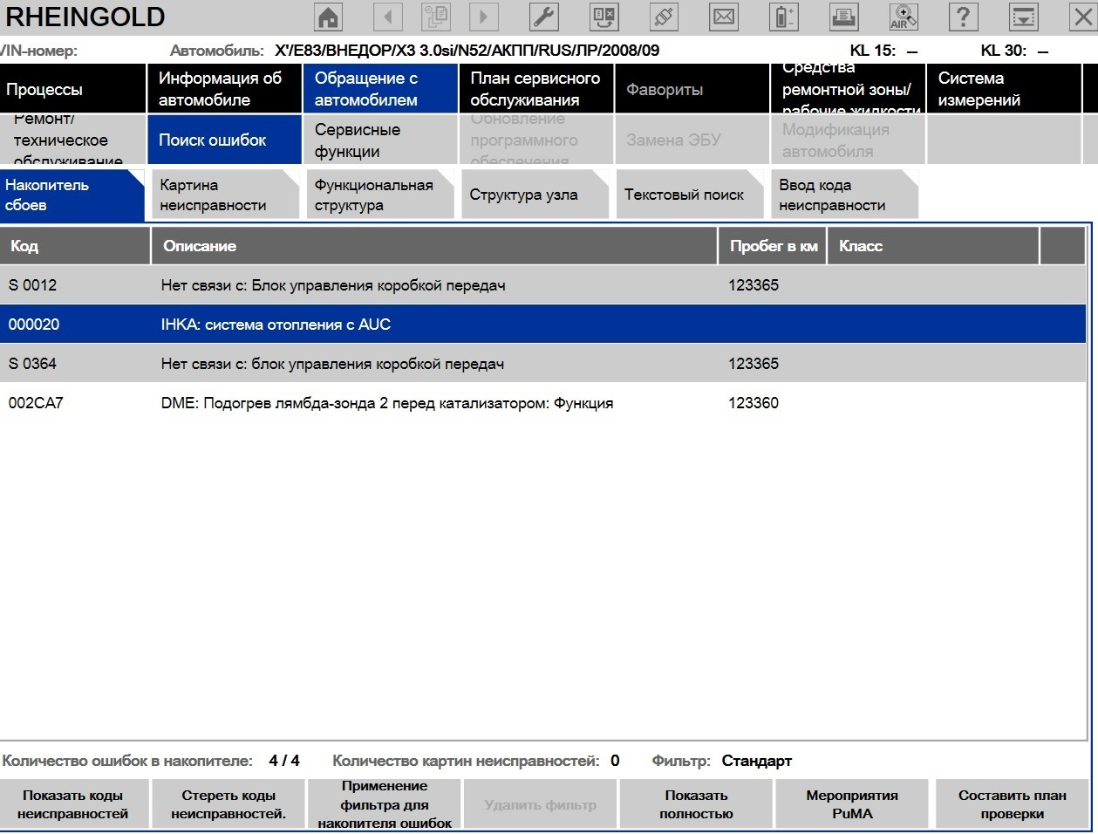
Task: Click the forward arrow navigation icon
Action: (484, 17)
